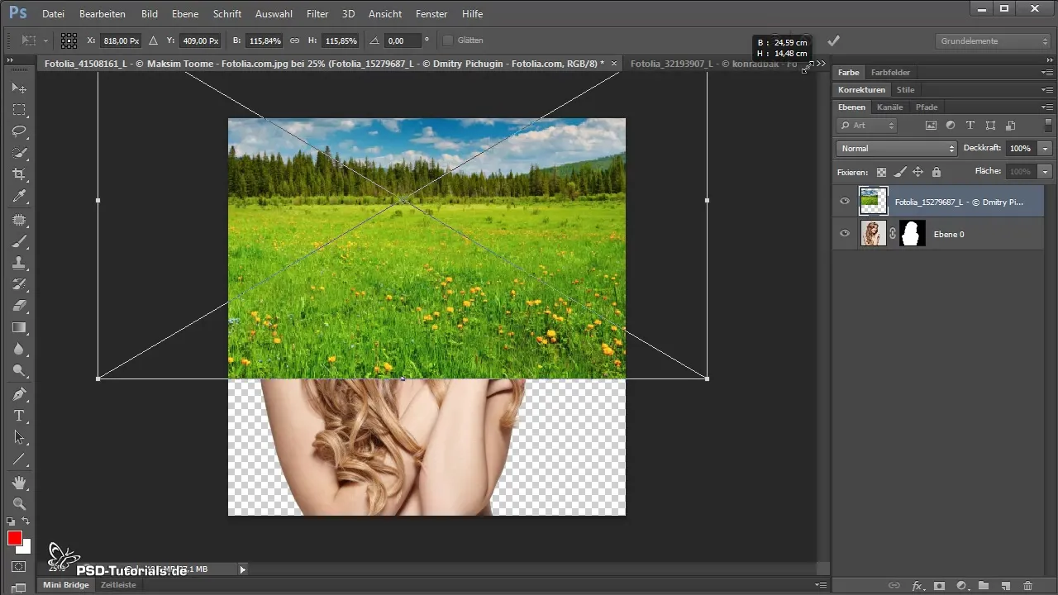Open the Art layer filter type dropdown
The height and width of the screenshot is (595, 1058).
coord(867,126)
